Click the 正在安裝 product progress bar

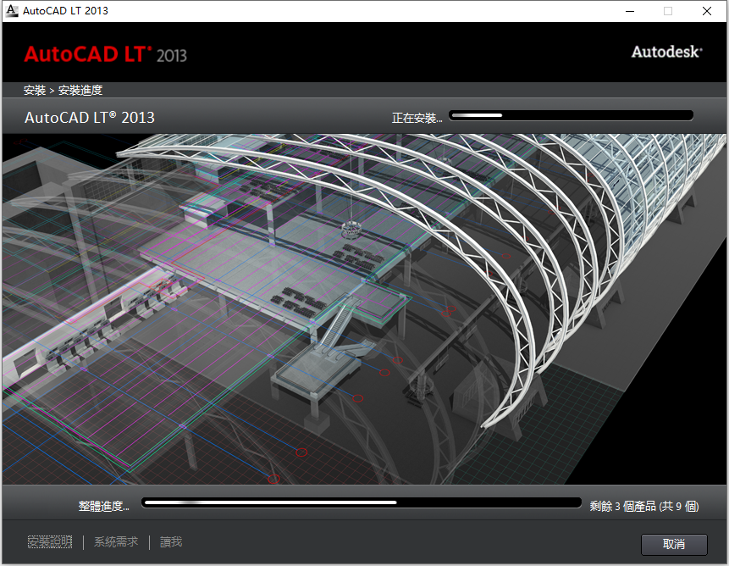coord(571,115)
